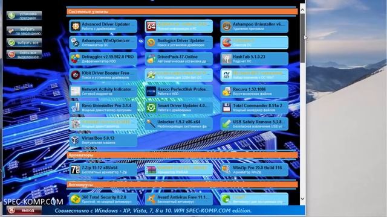Select the VirtualBox cube icon
Image resolution: width=387 pixels, height=217 pixels.
76,140
